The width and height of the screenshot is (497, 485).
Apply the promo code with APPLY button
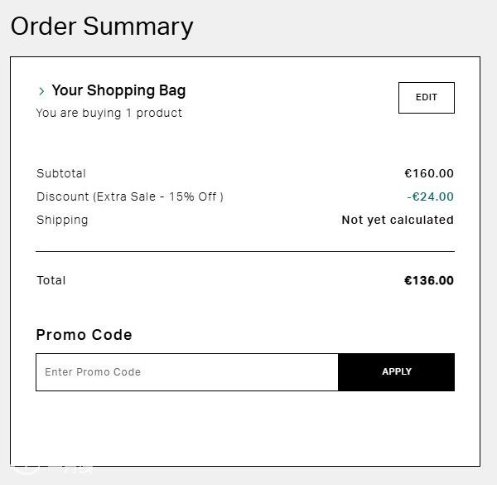coord(396,372)
